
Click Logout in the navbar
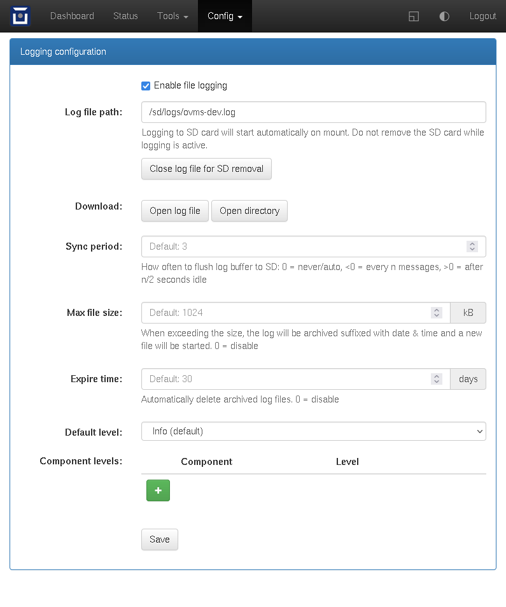click(482, 16)
